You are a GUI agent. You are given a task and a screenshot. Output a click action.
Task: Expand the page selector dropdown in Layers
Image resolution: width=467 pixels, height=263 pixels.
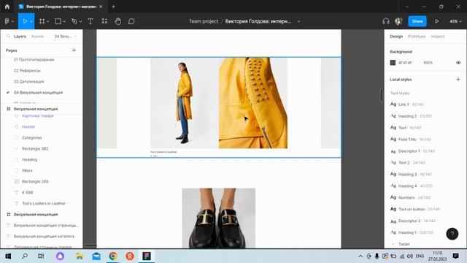[65, 36]
